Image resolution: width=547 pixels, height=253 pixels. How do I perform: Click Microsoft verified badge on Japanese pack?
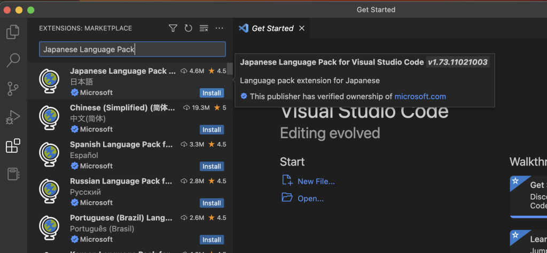(74, 93)
